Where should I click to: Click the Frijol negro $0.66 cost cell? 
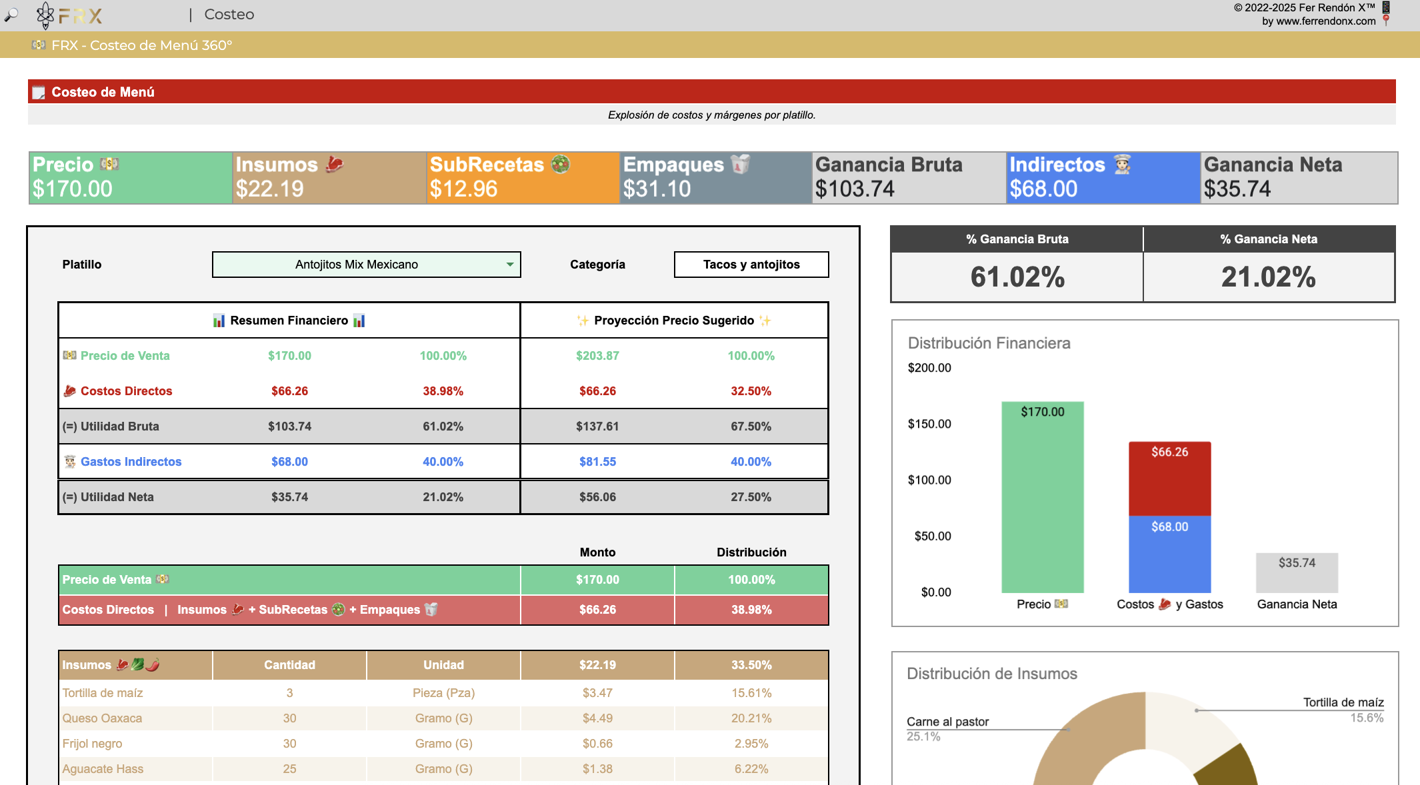[597, 743]
